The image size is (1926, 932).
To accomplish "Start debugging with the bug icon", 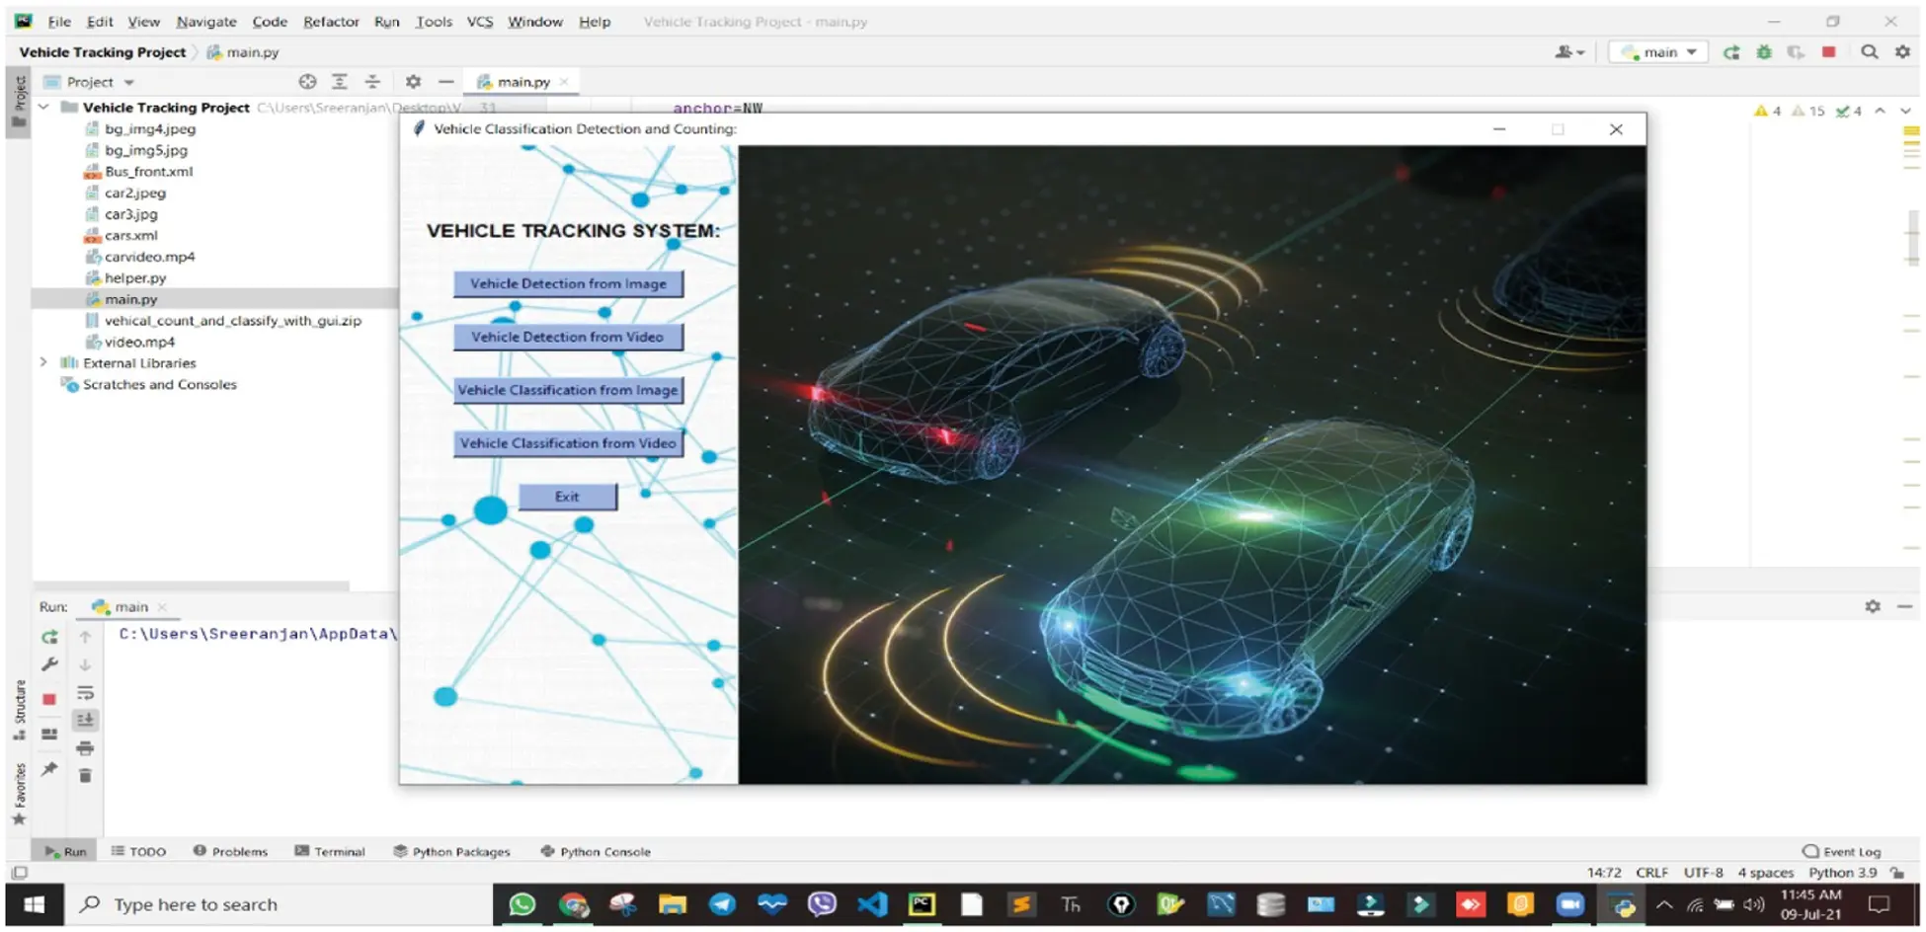I will [1764, 51].
